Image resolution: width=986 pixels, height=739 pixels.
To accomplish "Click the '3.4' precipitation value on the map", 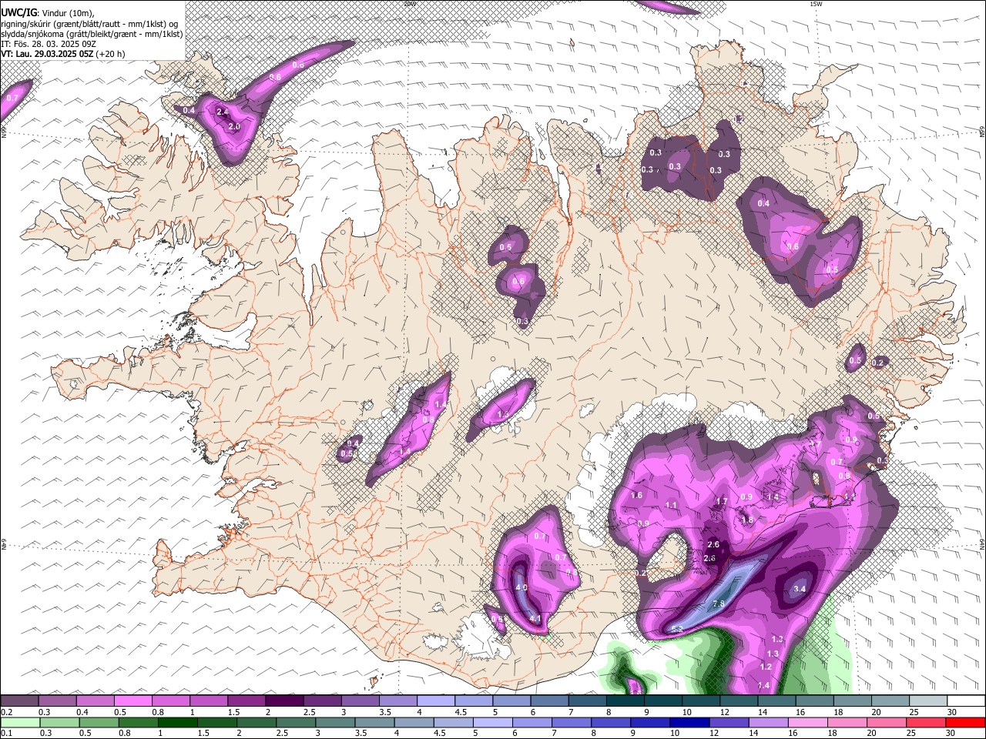I will (x=800, y=590).
